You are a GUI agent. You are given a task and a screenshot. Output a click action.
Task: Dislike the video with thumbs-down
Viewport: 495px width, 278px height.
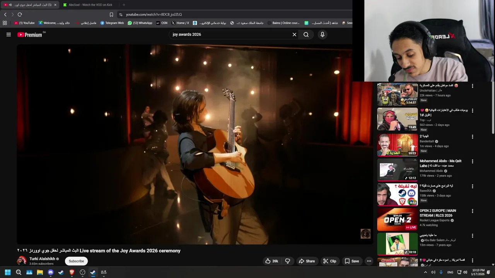click(287, 261)
